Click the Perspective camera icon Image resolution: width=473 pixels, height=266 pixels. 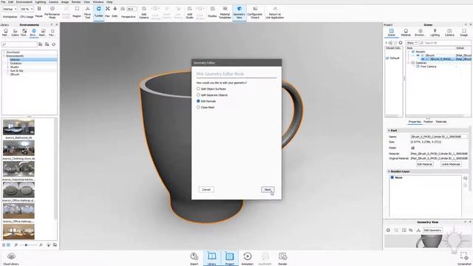(x=123, y=9)
